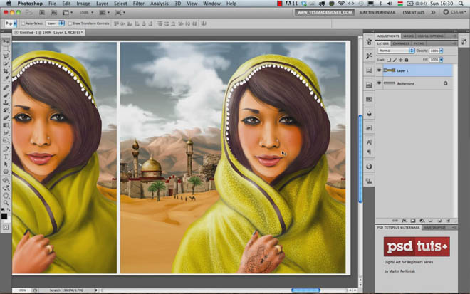Viewport: 470px width, 294px height.
Task: Switch to the Masks tab
Action: click(408, 36)
